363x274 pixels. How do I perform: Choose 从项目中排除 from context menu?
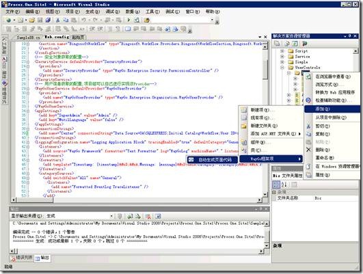(332, 118)
